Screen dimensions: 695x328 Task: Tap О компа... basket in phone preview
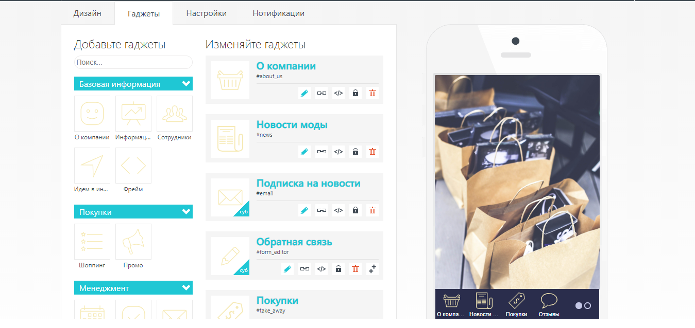click(451, 305)
